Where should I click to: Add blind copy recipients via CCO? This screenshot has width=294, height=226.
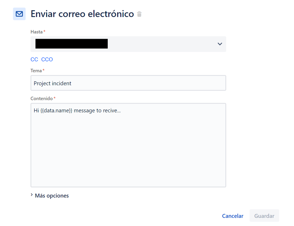tap(46, 59)
